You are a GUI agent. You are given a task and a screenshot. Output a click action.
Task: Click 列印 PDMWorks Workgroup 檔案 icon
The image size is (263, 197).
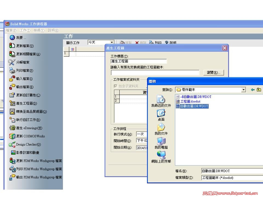click(12, 169)
